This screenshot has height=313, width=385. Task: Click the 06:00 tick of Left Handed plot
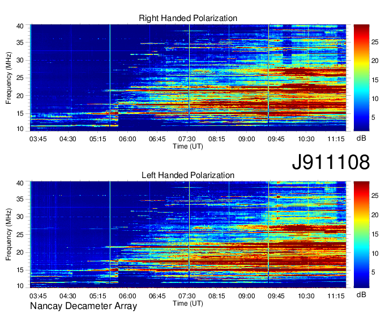pyautogui.click(x=127, y=296)
